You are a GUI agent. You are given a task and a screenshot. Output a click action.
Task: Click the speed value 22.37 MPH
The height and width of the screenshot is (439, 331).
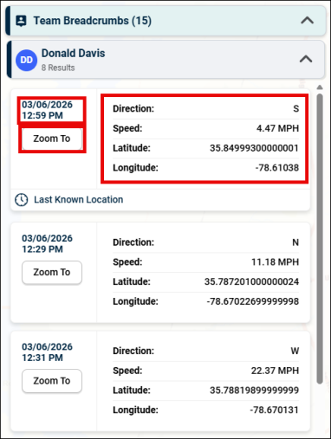pyautogui.click(x=275, y=371)
